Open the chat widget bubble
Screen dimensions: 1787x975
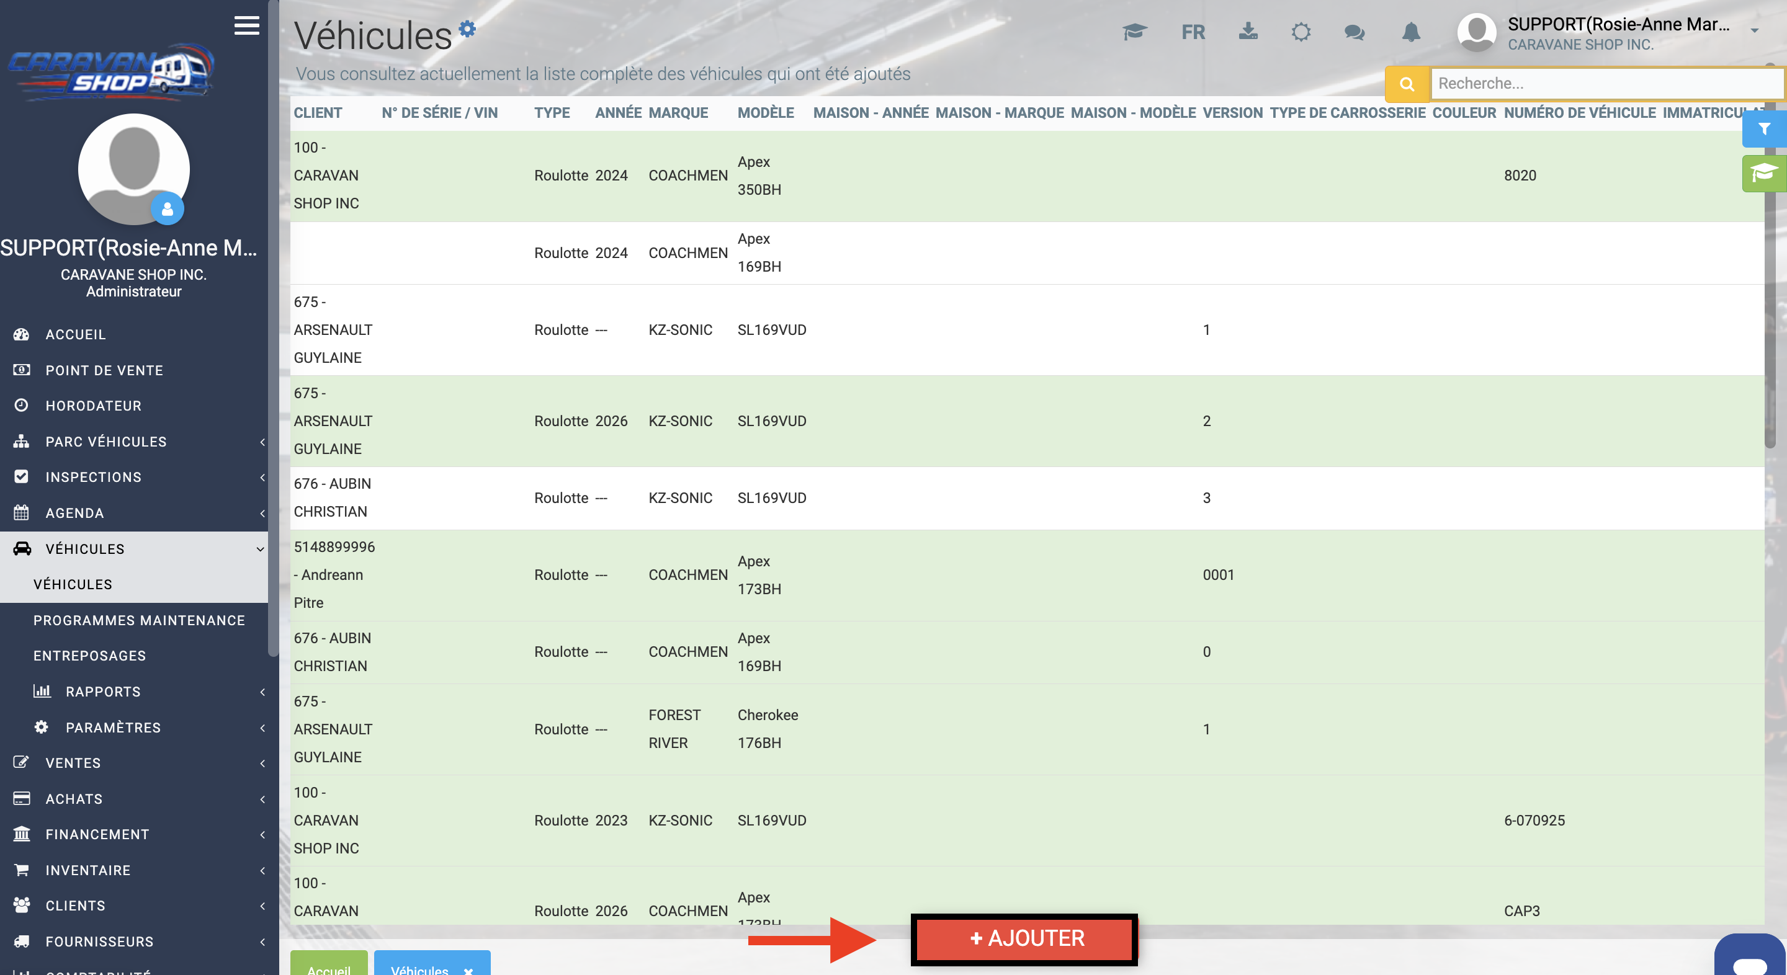pos(1749,955)
